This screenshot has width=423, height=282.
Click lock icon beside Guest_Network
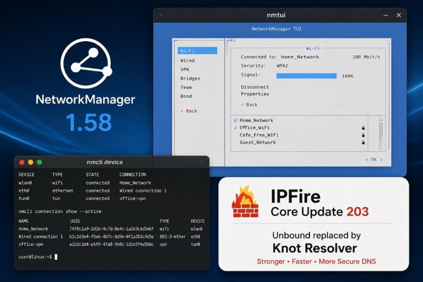(363, 142)
